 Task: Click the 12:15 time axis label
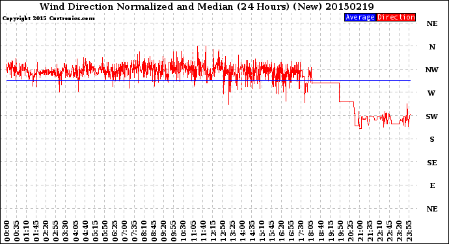[x=213, y=231]
